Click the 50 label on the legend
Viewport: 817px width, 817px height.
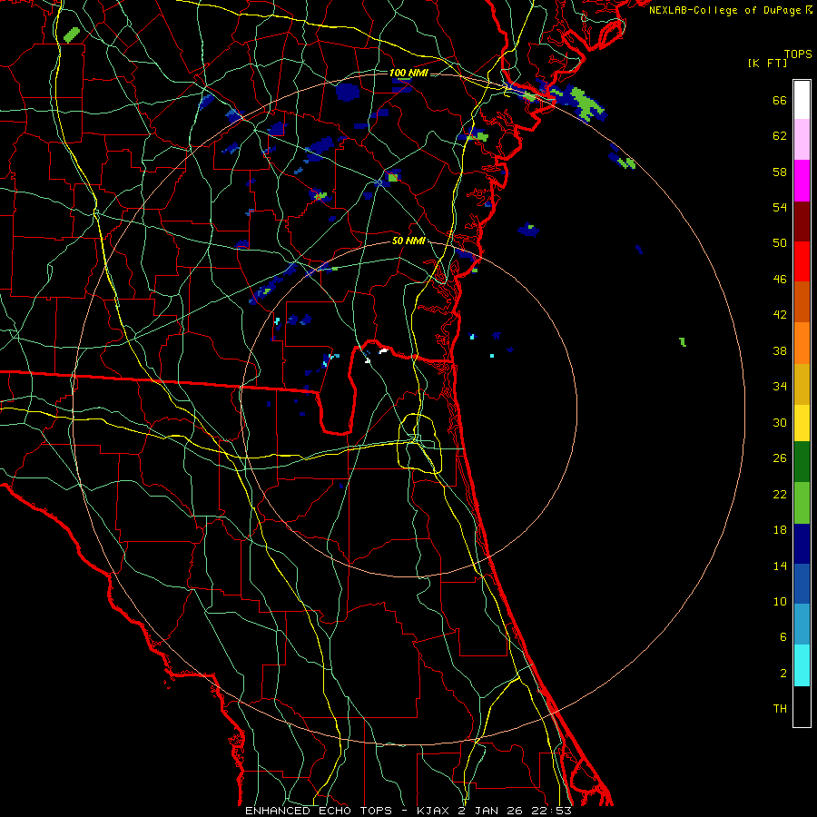[x=780, y=242]
